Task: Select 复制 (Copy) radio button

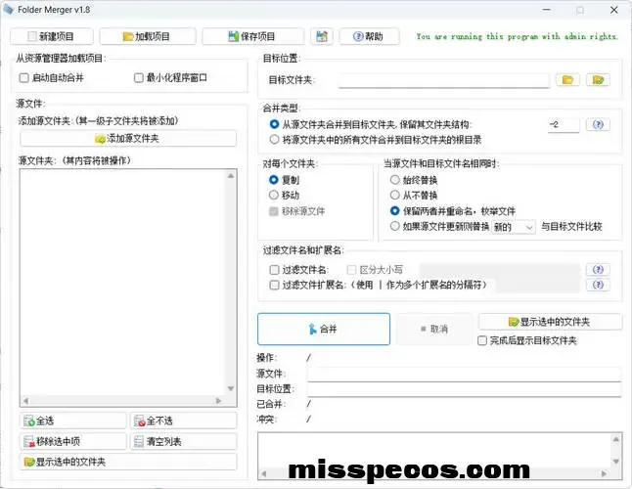Action: 274,180
